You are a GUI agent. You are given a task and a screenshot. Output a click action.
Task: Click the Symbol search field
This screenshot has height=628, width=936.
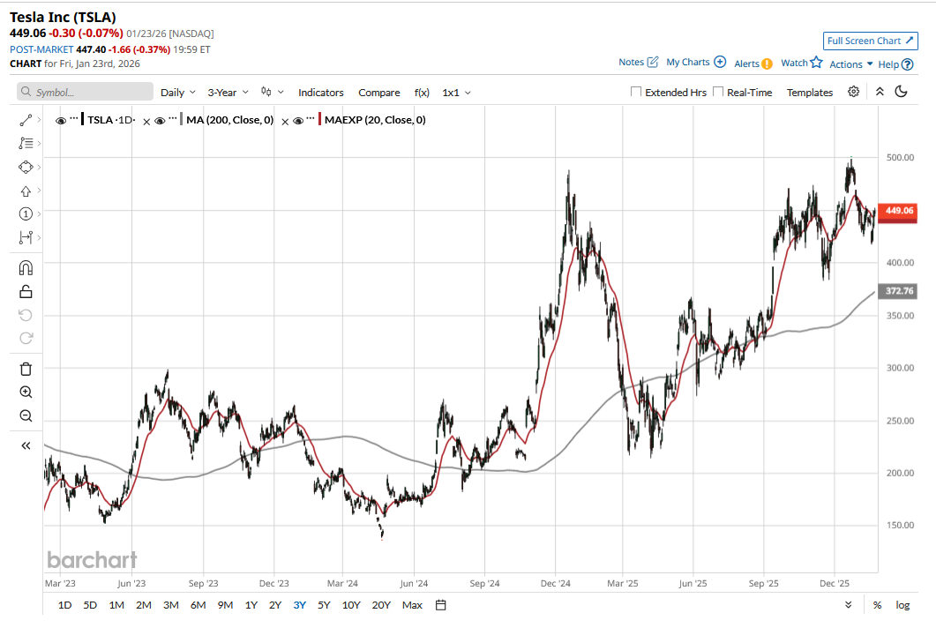click(x=84, y=93)
